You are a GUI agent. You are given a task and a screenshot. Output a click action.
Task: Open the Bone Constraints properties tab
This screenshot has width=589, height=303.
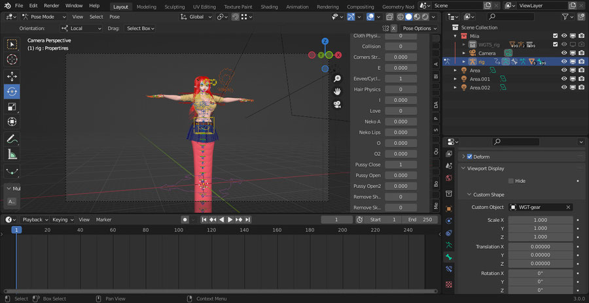point(449,269)
